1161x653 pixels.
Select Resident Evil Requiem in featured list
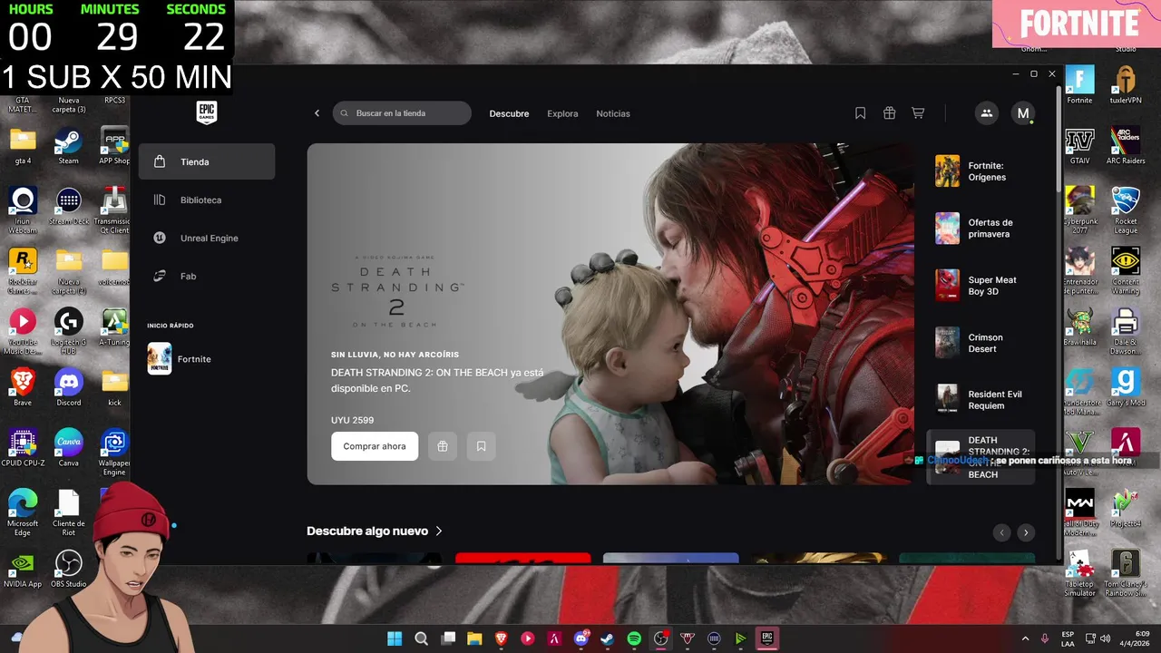click(x=981, y=400)
